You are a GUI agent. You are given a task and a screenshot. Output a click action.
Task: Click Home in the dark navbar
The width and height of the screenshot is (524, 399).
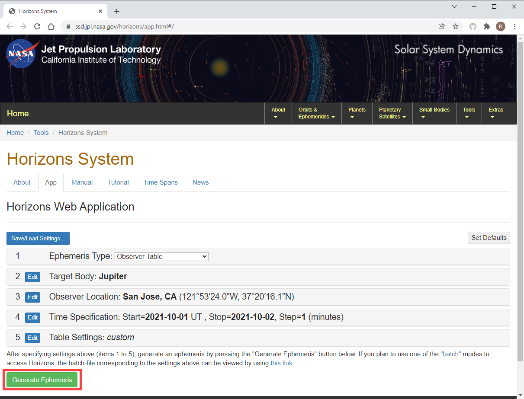tap(18, 114)
